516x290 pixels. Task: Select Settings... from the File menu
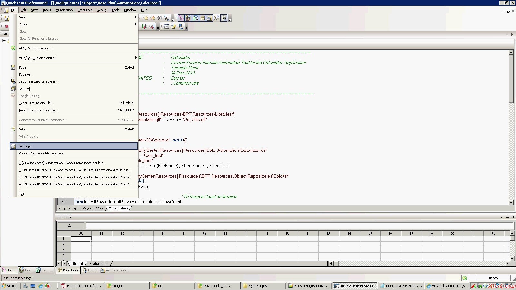tap(26, 146)
